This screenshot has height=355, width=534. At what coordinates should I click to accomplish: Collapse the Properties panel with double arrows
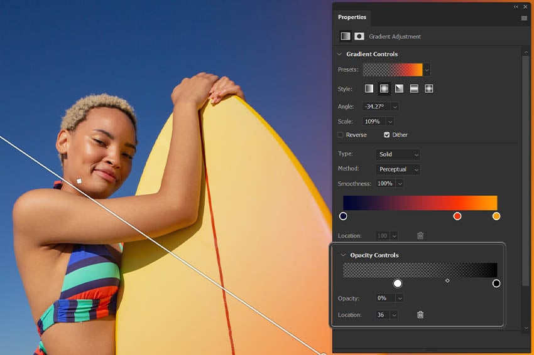(516, 7)
